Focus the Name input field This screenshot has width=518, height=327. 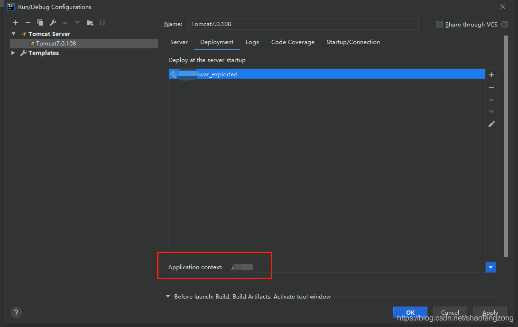click(303, 24)
